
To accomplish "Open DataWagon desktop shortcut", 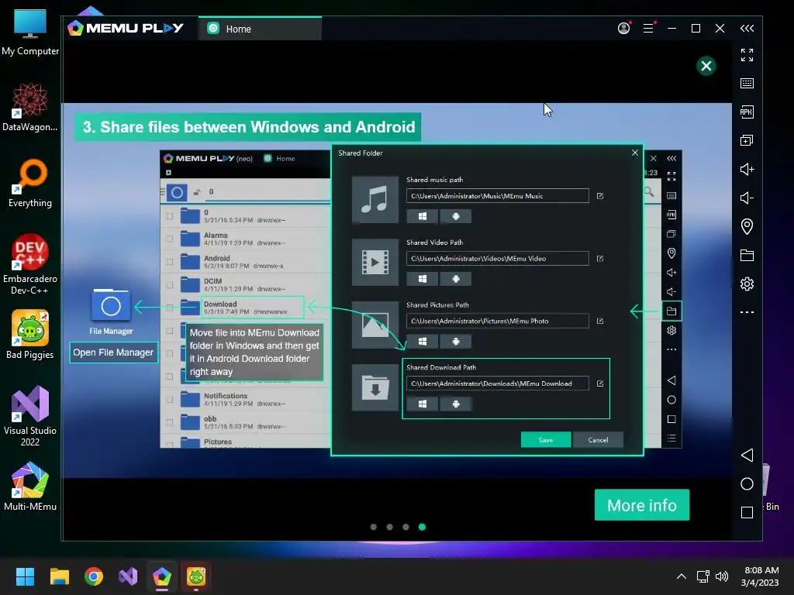I will tap(30, 108).
